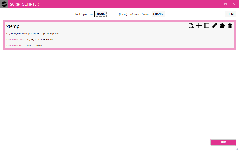Edit xtemp with the pencil icon

[x=214, y=26]
